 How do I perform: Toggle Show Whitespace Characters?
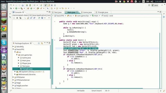[55, 5]
